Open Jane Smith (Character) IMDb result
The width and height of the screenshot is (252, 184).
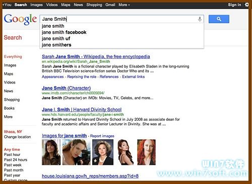click(66, 88)
